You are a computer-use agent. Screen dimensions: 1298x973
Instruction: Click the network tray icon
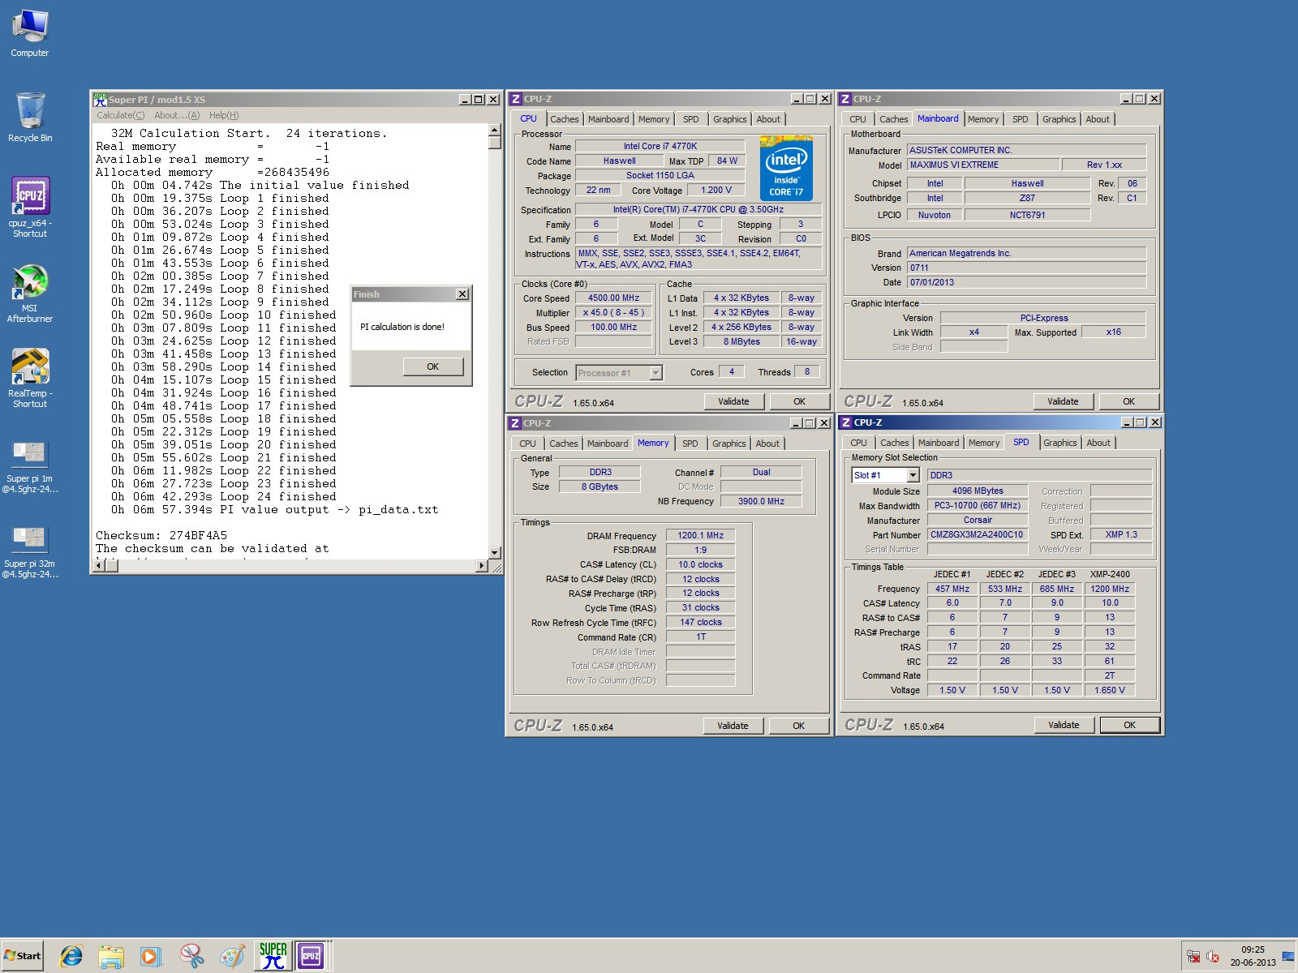[x=1193, y=957]
